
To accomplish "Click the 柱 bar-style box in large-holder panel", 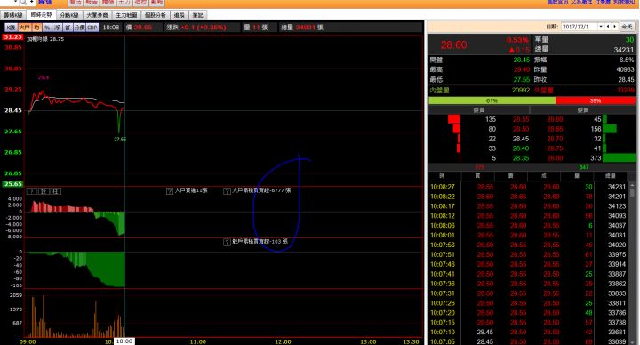I will coord(55,191).
